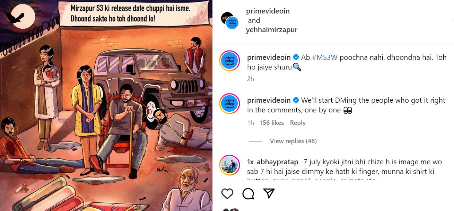
Task: Open Prime Video avatar in post header
Action: pyautogui.click(x=232, y=22)
